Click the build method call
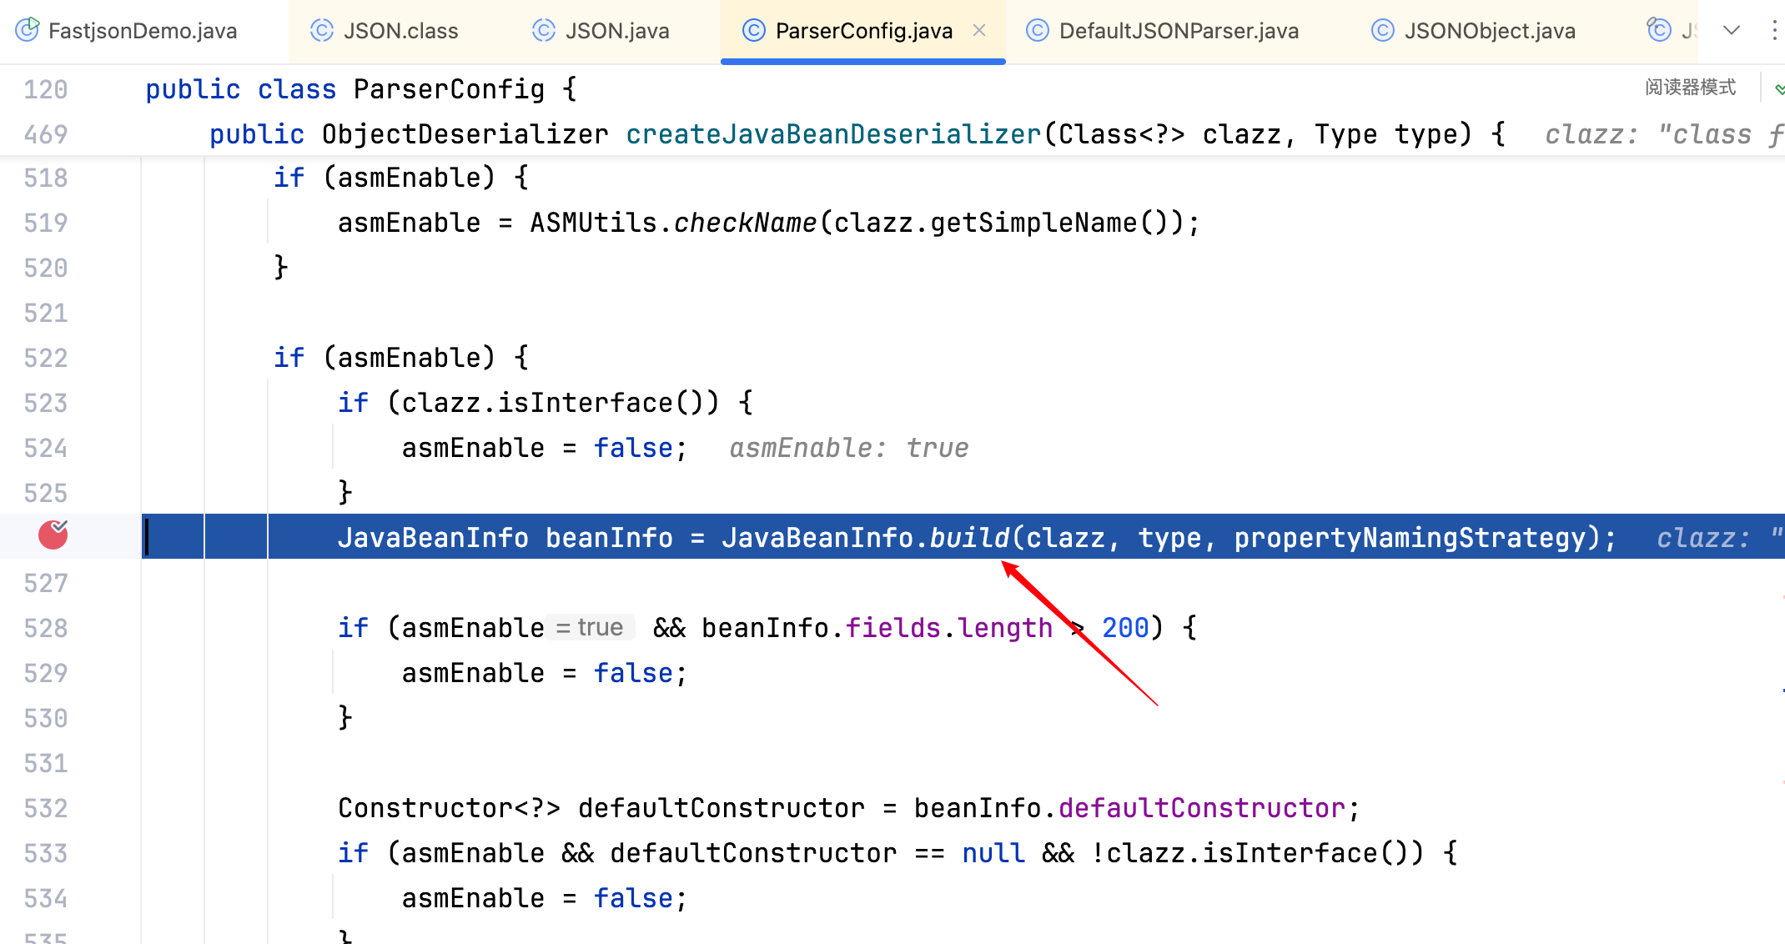This screenshot has height=944, width=1785. coord(969,538)
